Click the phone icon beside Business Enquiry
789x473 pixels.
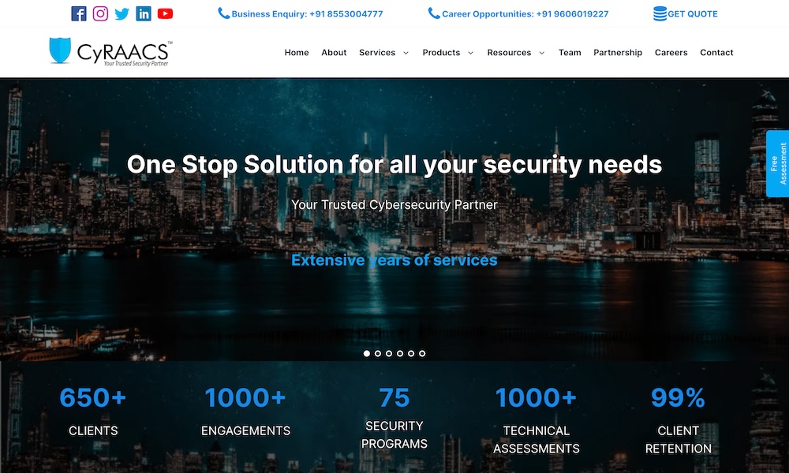pos(223,13)
